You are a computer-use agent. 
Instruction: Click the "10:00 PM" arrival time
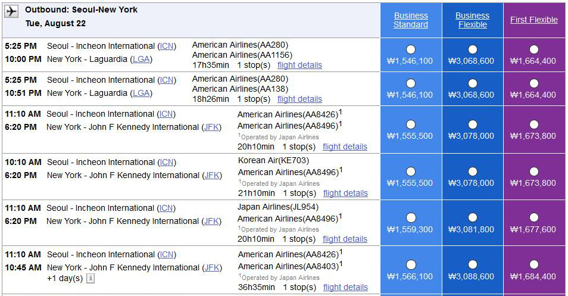coord(23,60)
